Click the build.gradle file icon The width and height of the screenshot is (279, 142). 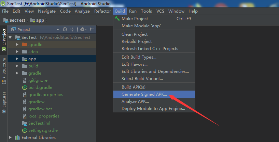pyautogui.click(x=25, y=88)
